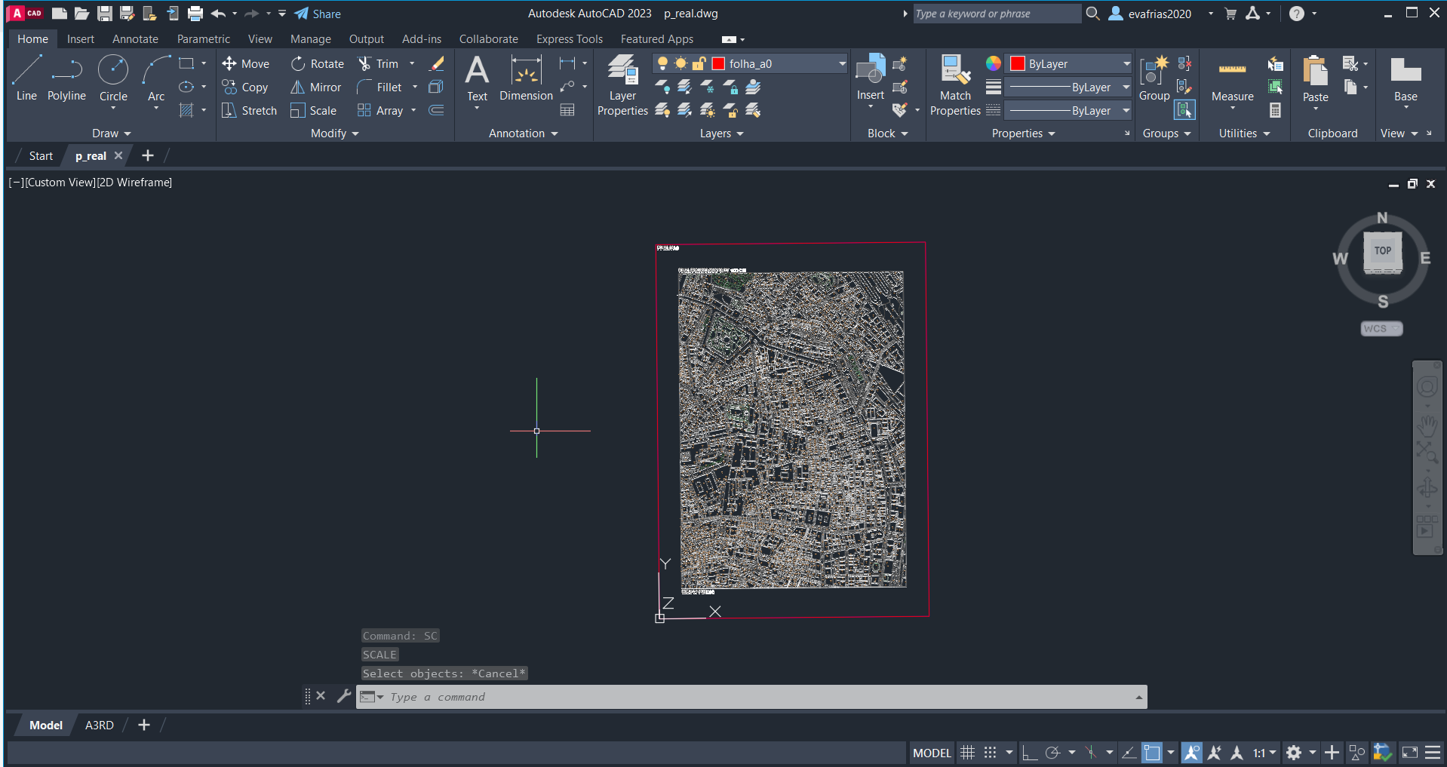Viewport: 1447px width, 767px height.
Task: Toggle snap mode in status bar
Action: [990, 753]
